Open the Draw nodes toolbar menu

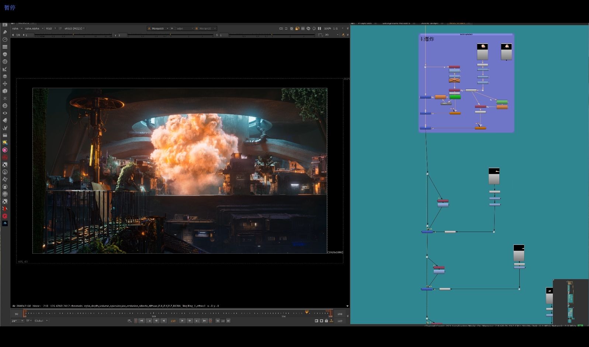tap(5, 32)
